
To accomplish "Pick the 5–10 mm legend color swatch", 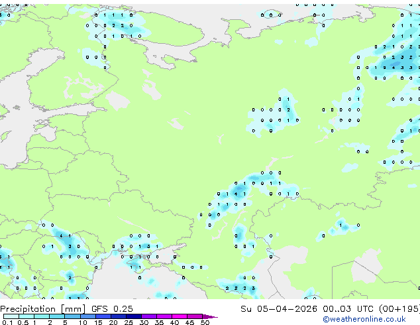I will pyautogui.click(x=72, y=316).
